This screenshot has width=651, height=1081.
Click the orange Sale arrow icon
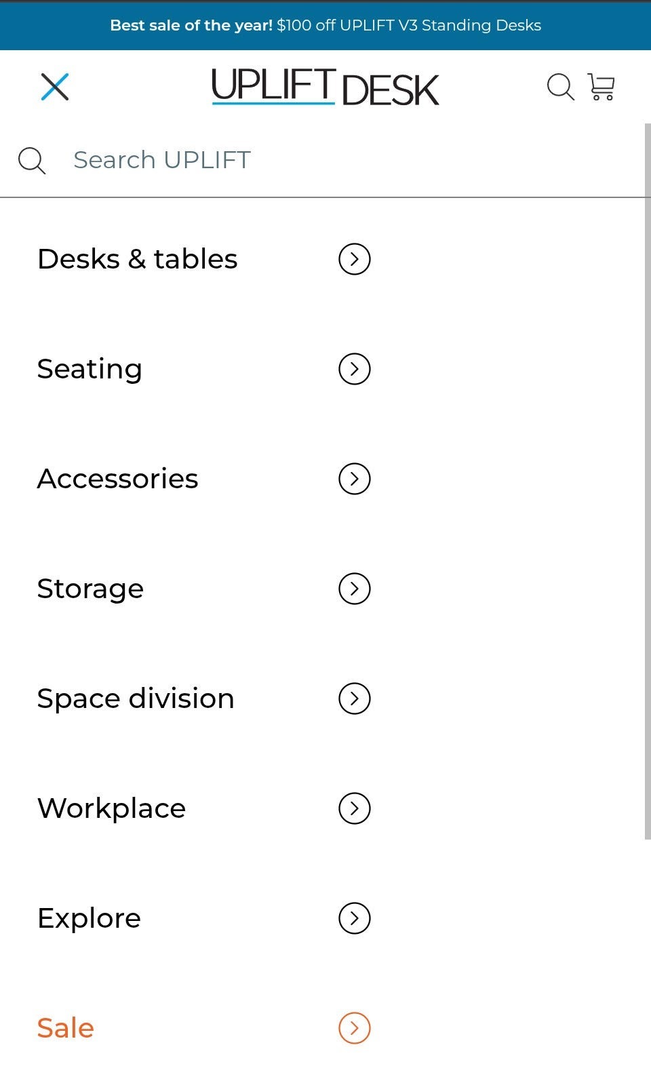coord(354,1028)
